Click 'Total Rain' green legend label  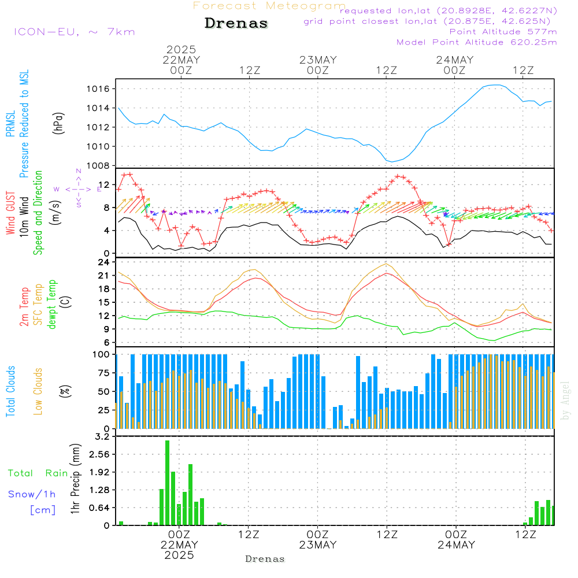coord(38,473)
